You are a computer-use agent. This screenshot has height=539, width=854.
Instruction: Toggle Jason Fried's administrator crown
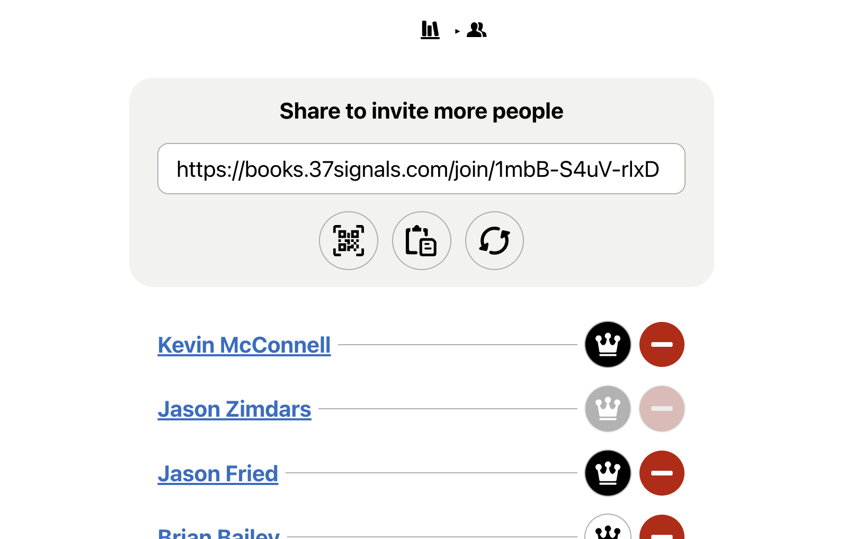click(x=608, y=473)
